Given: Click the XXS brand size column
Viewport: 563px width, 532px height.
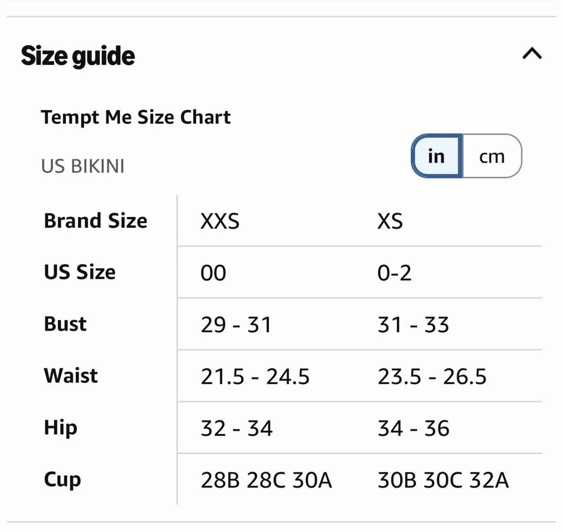Looking at the screenshot, I should click(x=220, y=221).
